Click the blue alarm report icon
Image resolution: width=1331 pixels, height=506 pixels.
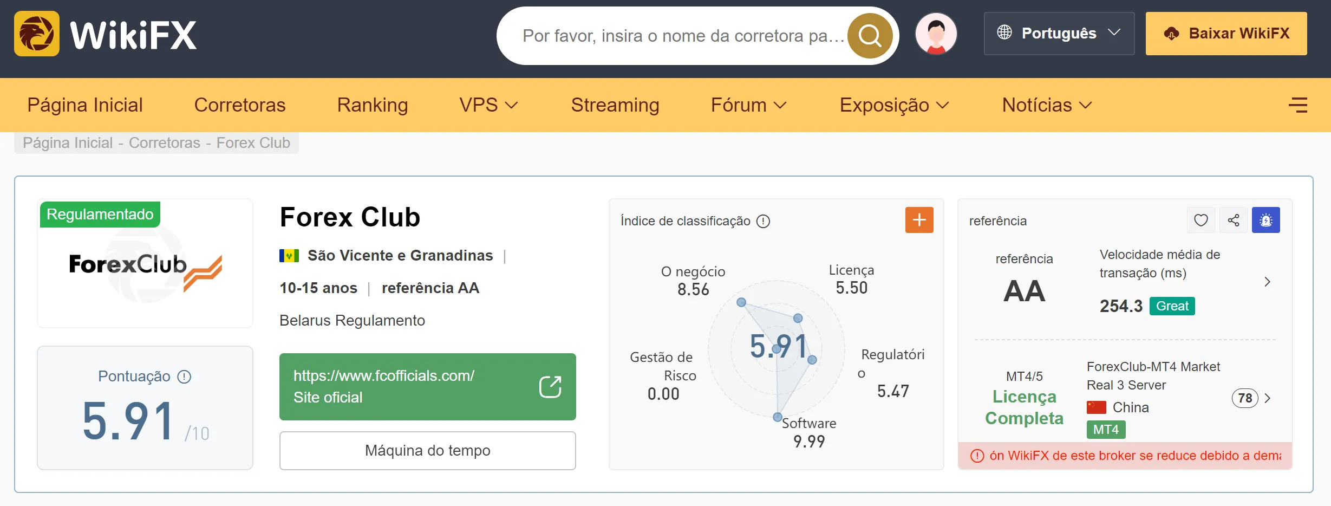tap(1265, 220)
